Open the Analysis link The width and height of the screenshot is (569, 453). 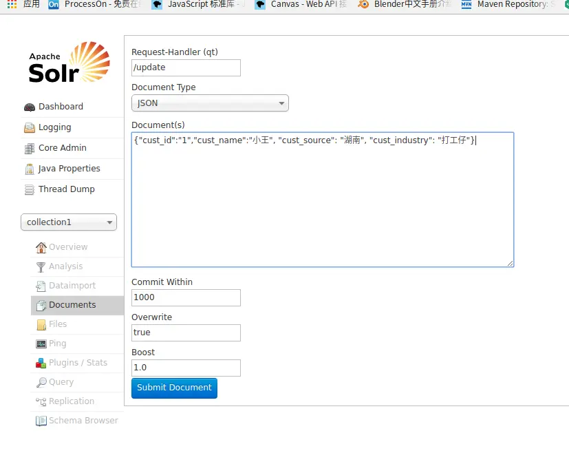65,266
